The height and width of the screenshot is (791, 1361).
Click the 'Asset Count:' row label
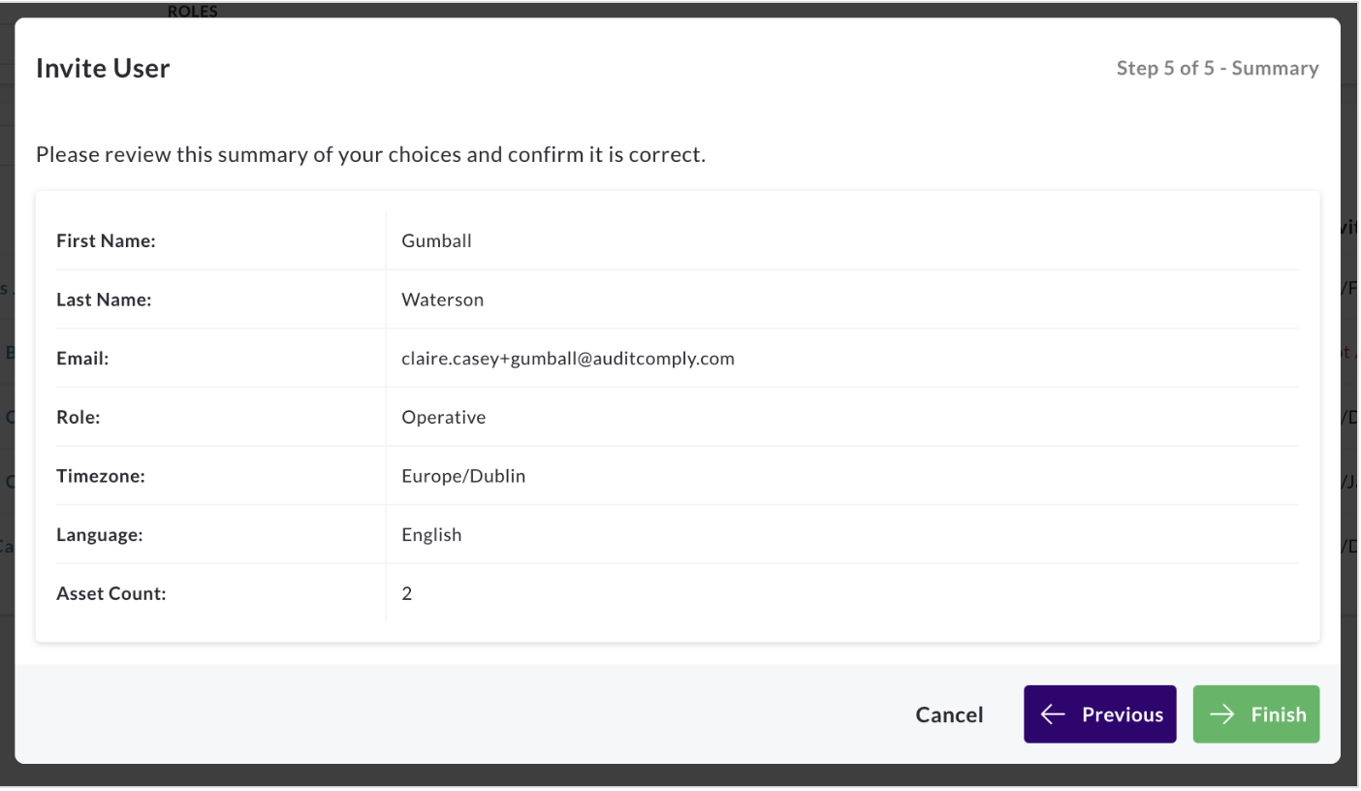click(x=111, y=594)
